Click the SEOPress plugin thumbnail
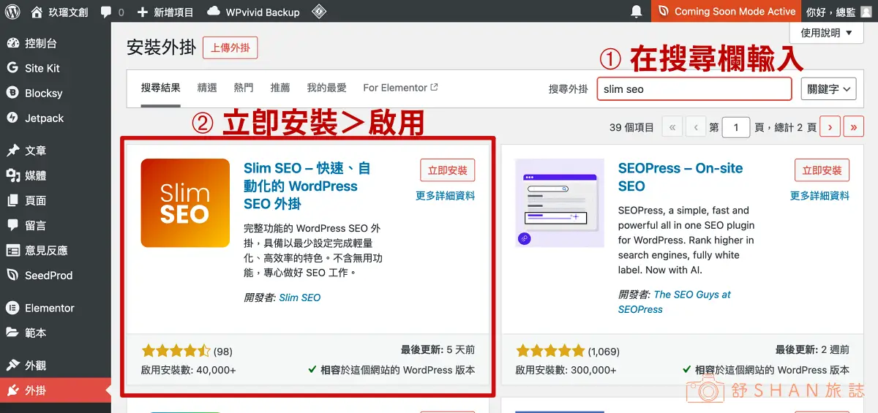 click(560, 203)
